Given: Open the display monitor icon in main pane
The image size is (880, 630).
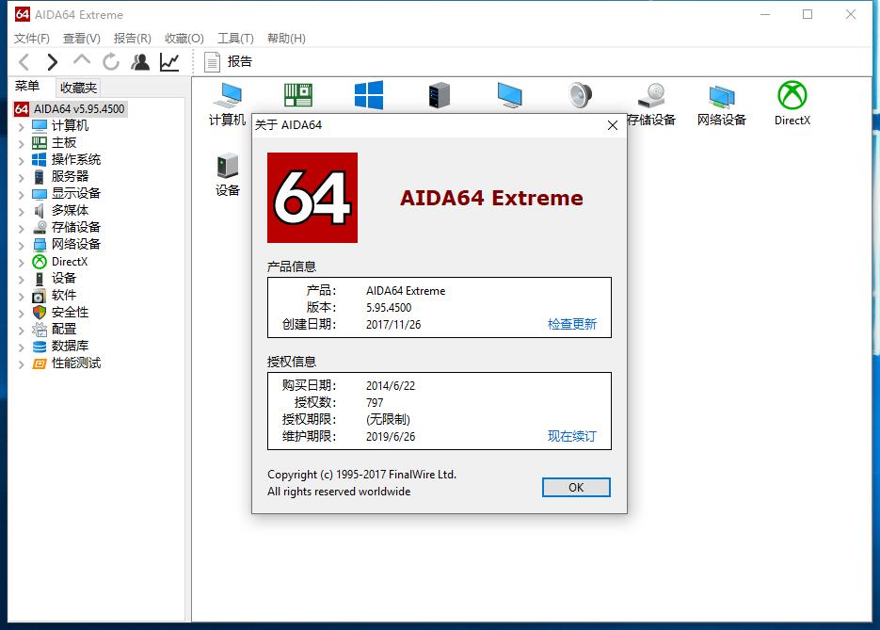Looking at the screenshot, I should click(x=509, y=95).
